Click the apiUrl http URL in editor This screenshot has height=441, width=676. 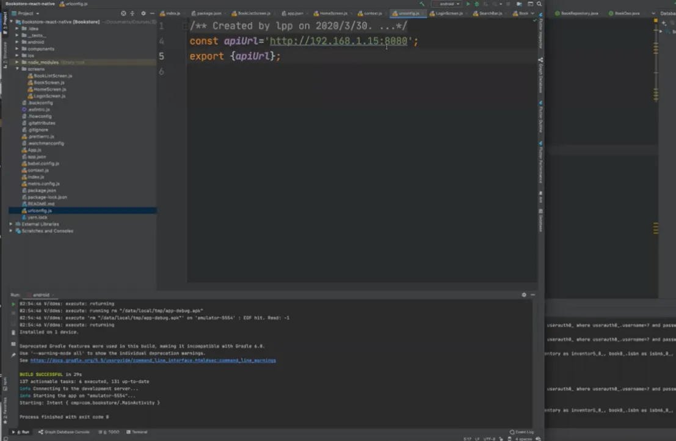(338, 41)
